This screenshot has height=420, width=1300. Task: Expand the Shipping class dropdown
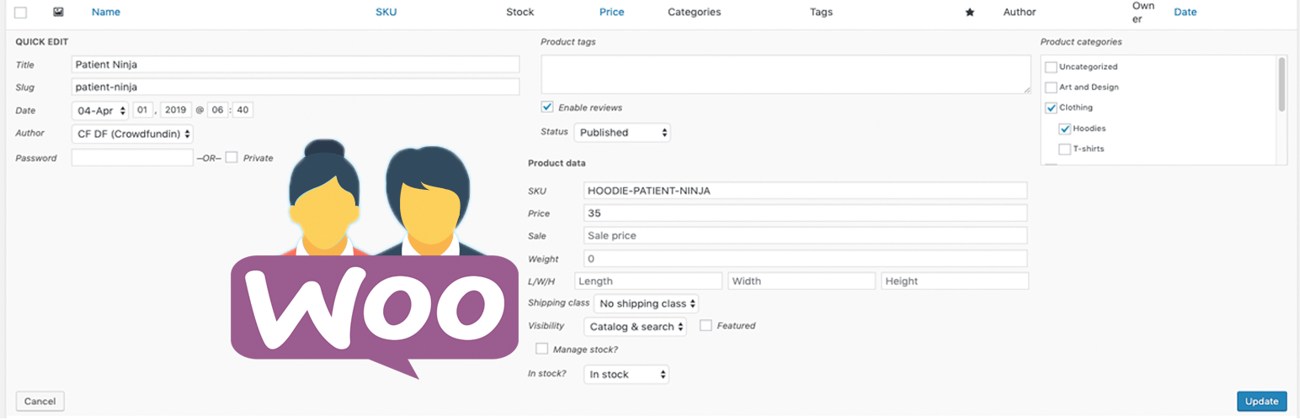click(647, 304)
